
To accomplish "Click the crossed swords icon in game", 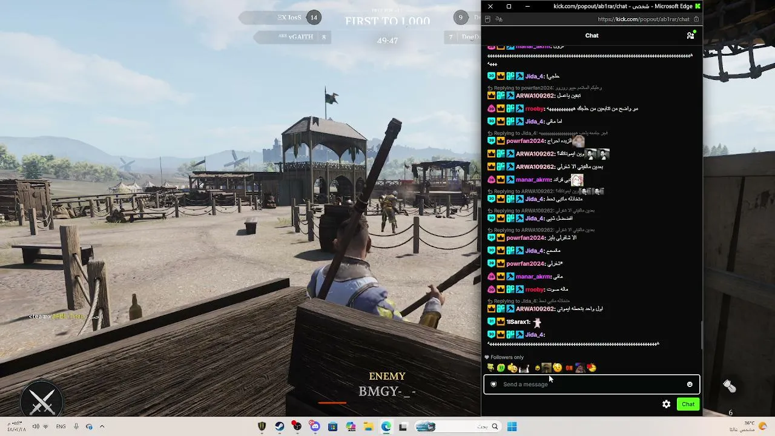I will coord(42,401).
